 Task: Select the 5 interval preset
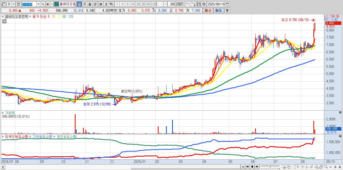tap(127, 4)
